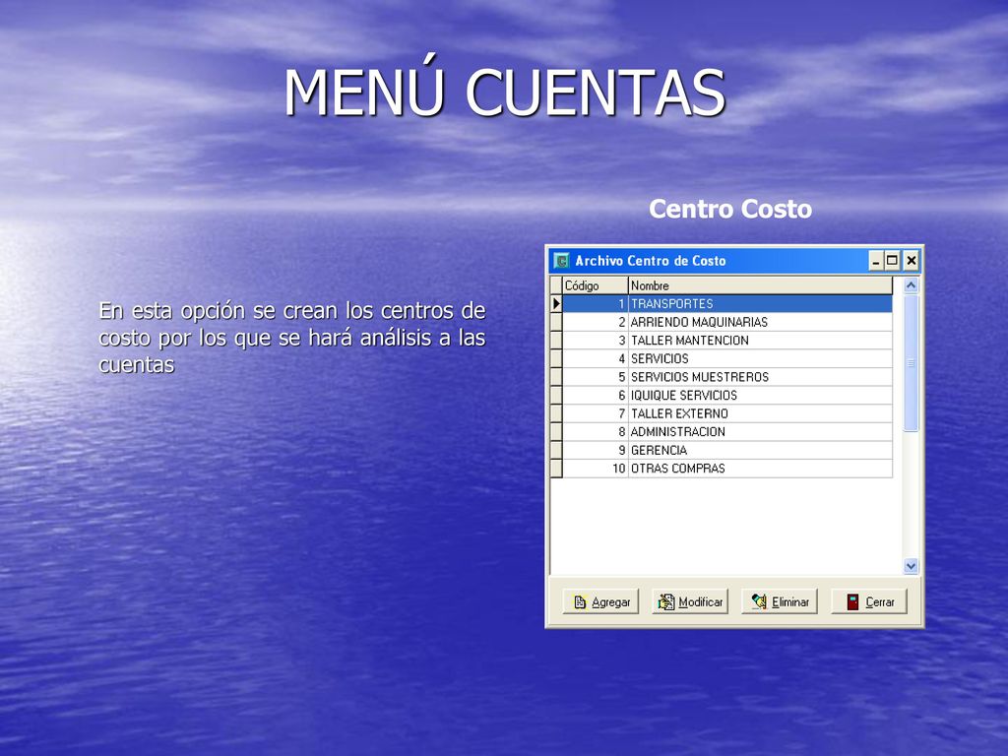Click the current-row arrow indicator beside TRANSPORTES
The image size is (1008, 756).
557,303
